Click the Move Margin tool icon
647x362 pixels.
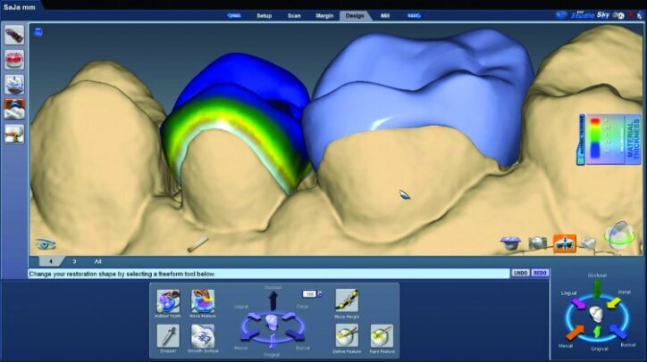pos(346,300)
